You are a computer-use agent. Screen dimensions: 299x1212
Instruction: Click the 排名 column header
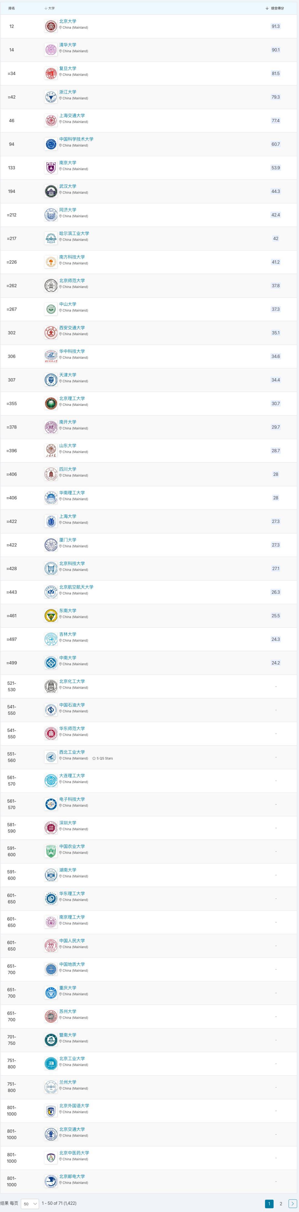click(12, 8)
